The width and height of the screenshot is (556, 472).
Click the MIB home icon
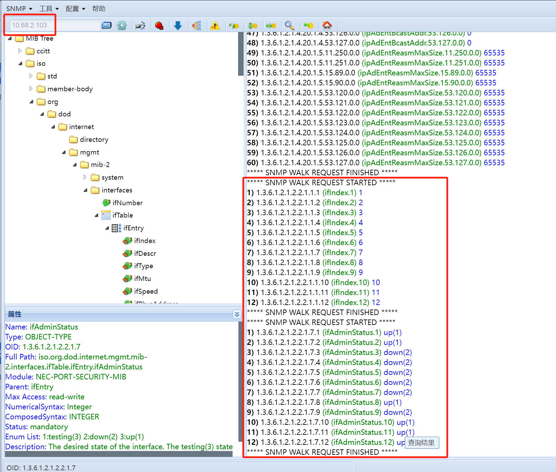(327, 25)
